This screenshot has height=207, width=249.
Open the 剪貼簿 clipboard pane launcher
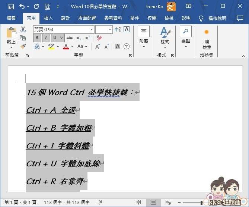pos(27,56)
